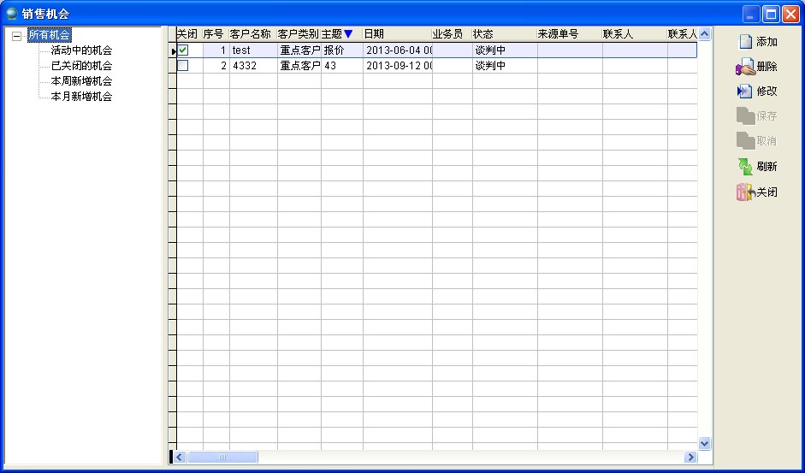805x473 pixels.
Task: Click the 刷新 (Refresh) icon
Action: point(745,167)
